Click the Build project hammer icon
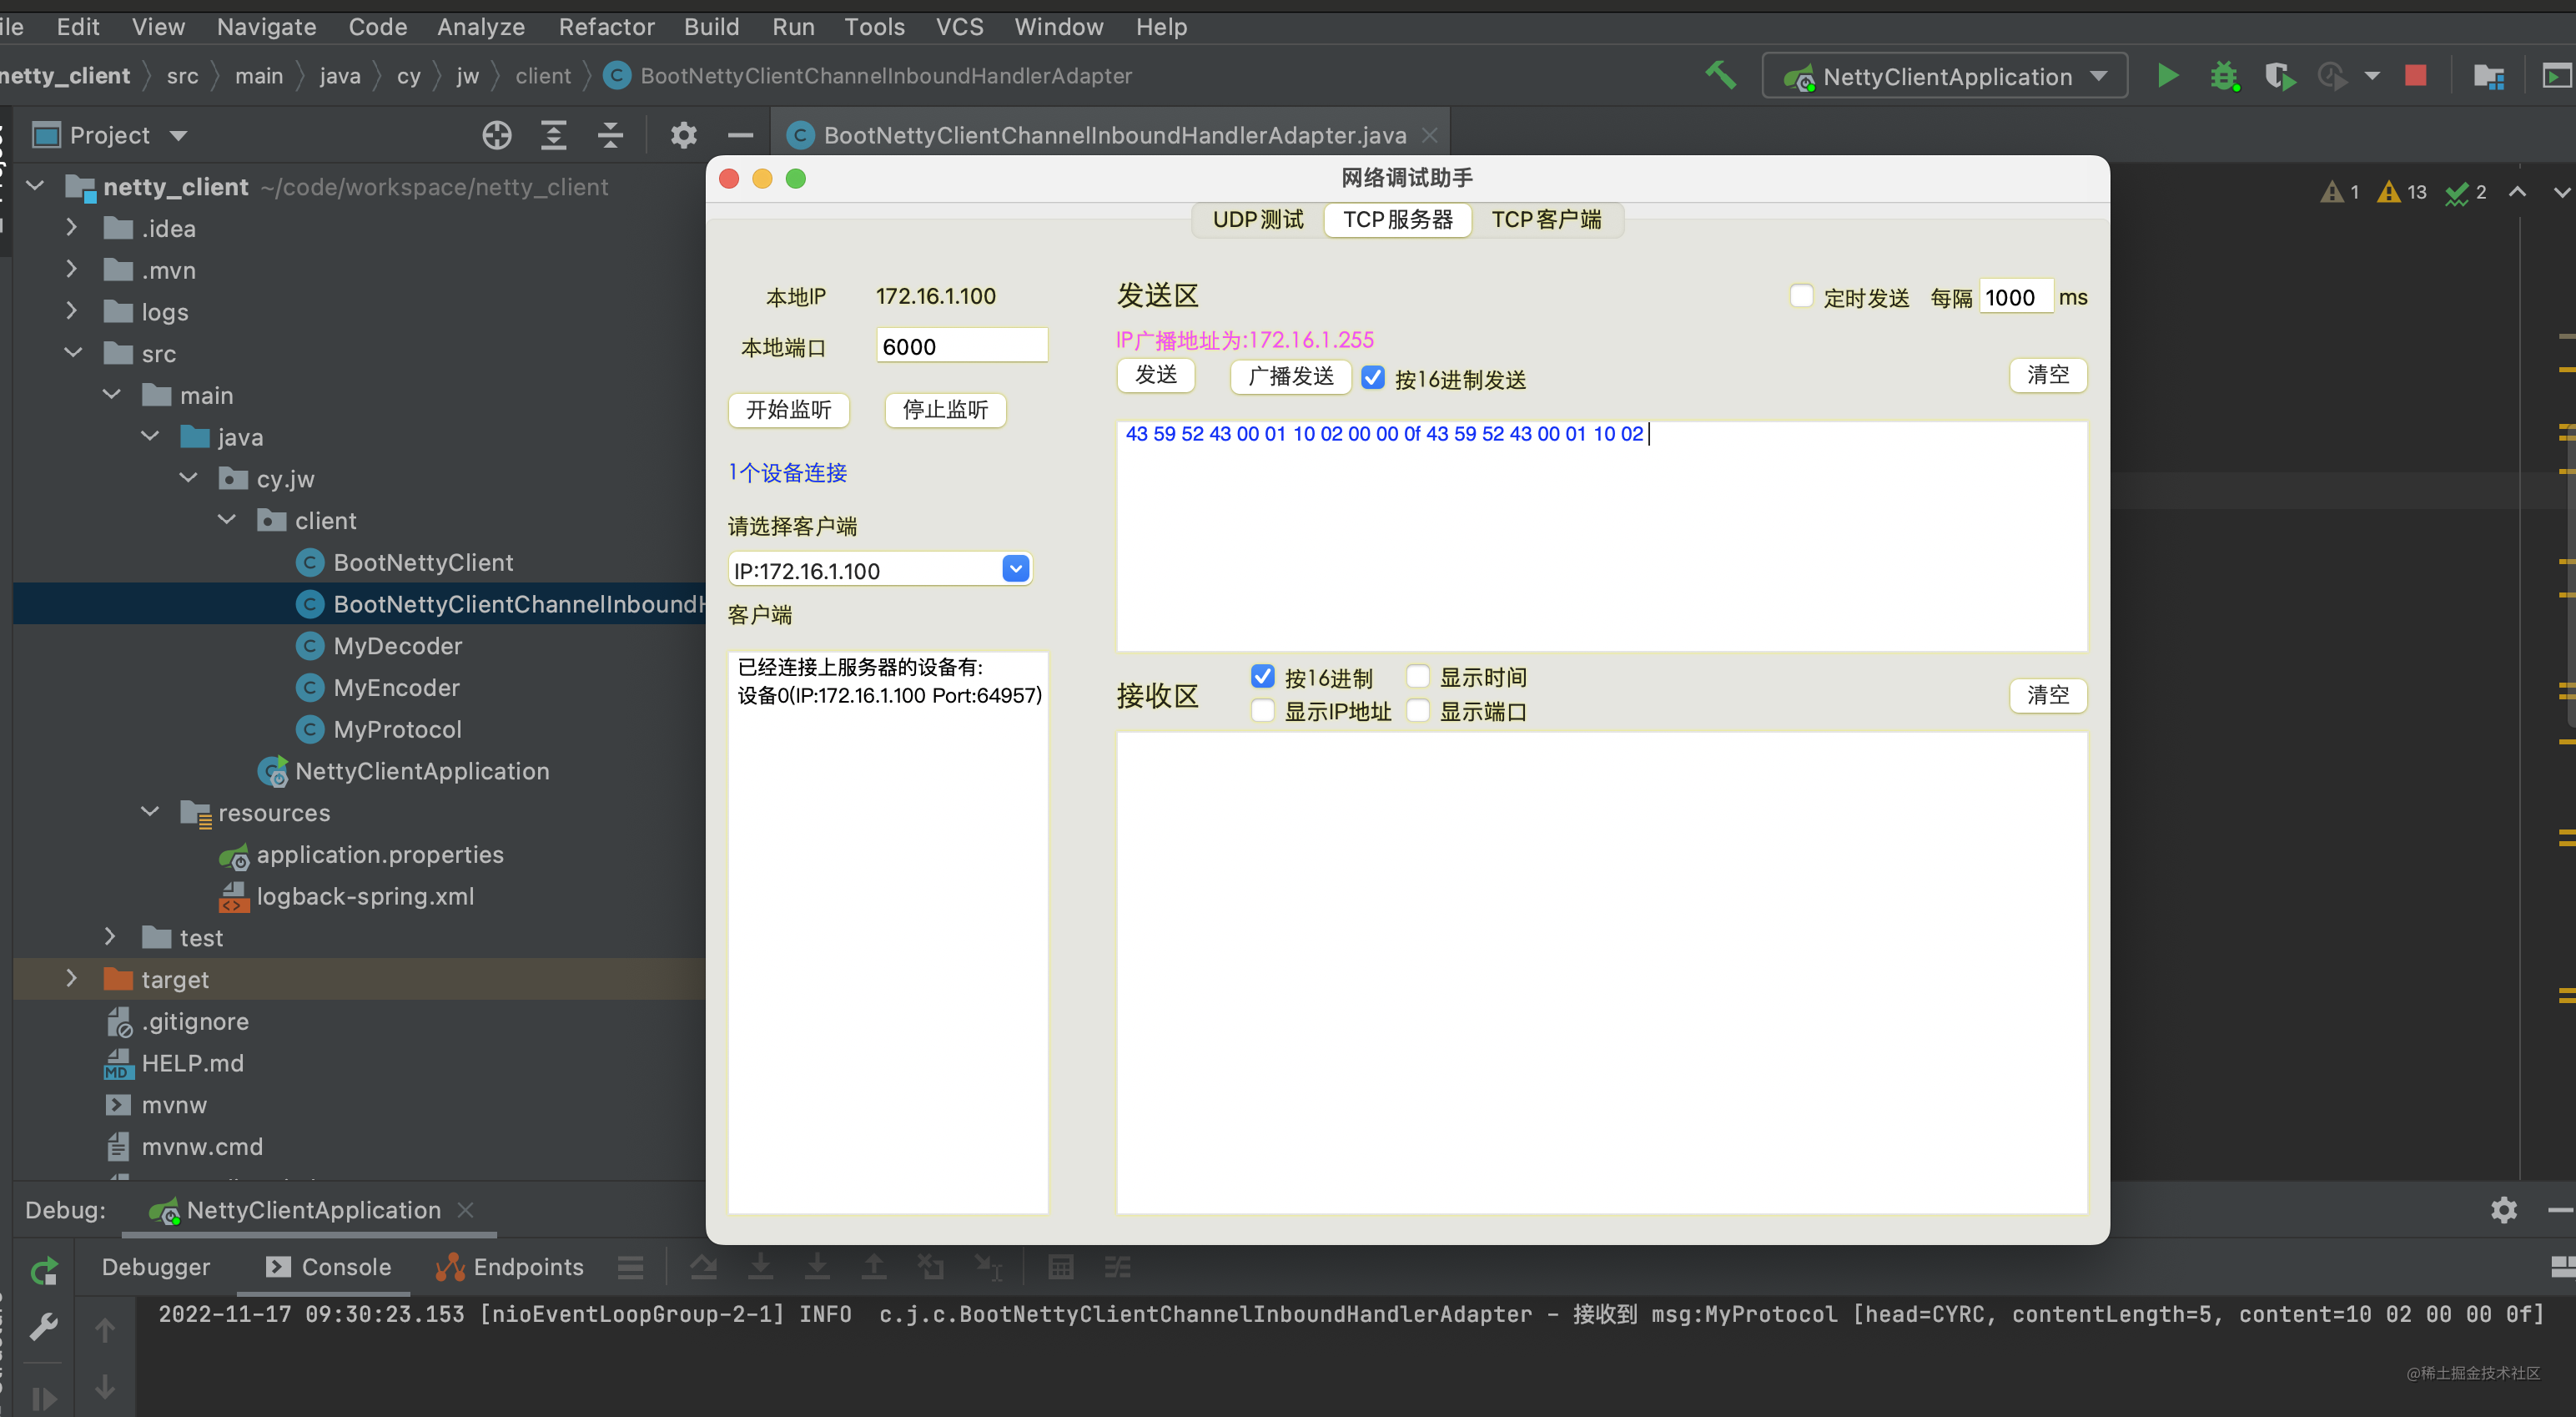Screen dimensions: 2576x1417 pos(1720,76)
